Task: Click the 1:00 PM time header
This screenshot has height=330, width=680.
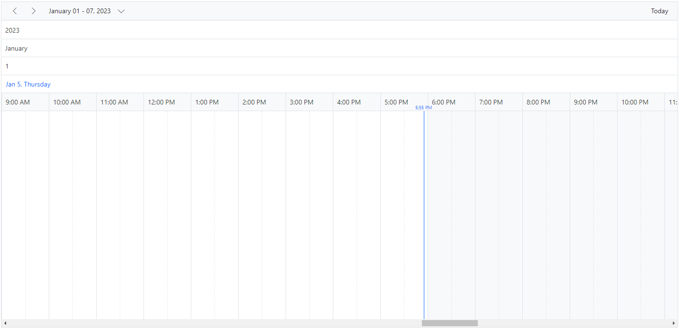Action: 215,102
